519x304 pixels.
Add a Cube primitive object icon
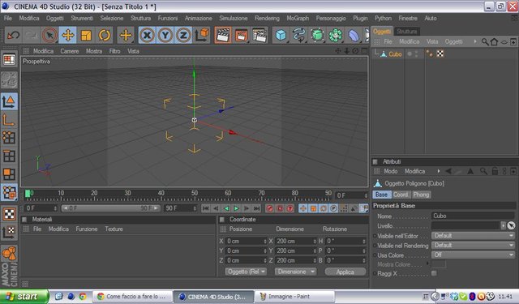click(281, 35)
